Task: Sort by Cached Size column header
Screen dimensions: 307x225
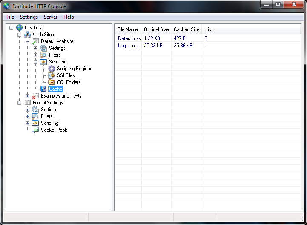Action: click(x=186, y=29)
